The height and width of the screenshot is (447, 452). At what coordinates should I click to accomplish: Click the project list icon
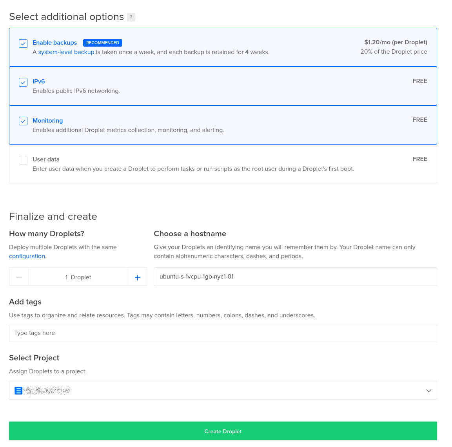tap(18, 391)
